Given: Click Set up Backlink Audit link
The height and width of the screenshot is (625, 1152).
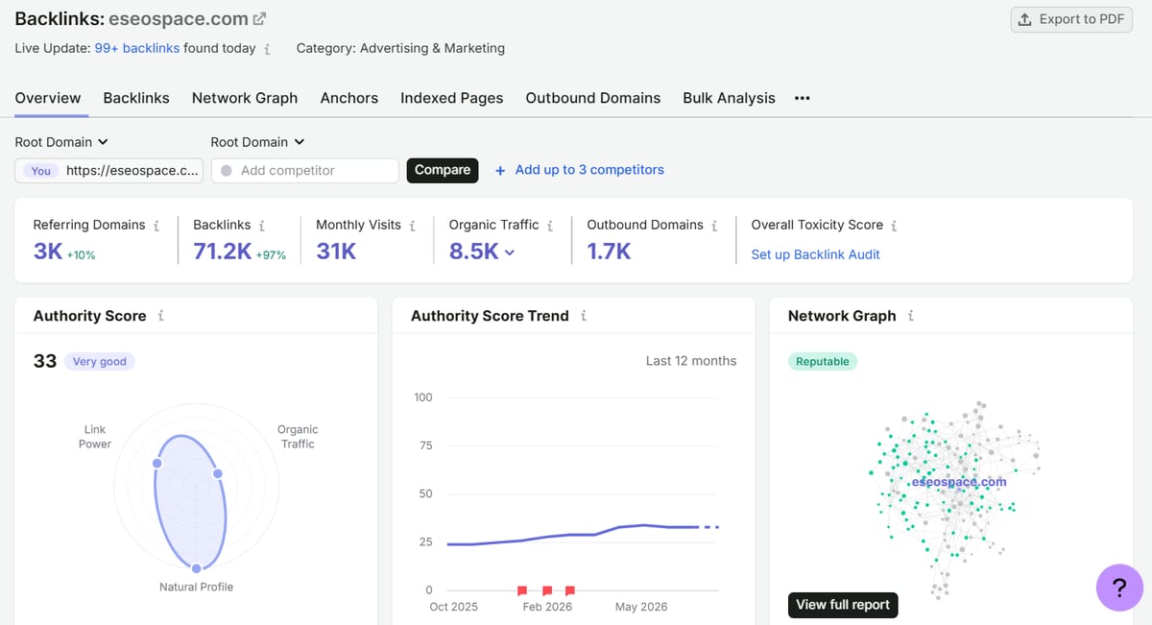Looking at the screenshot, I should [x=815, y=254].
